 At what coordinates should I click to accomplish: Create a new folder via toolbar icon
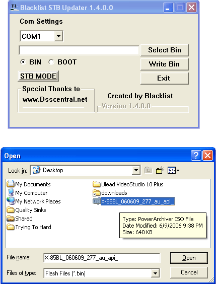(x=160, y=170)
